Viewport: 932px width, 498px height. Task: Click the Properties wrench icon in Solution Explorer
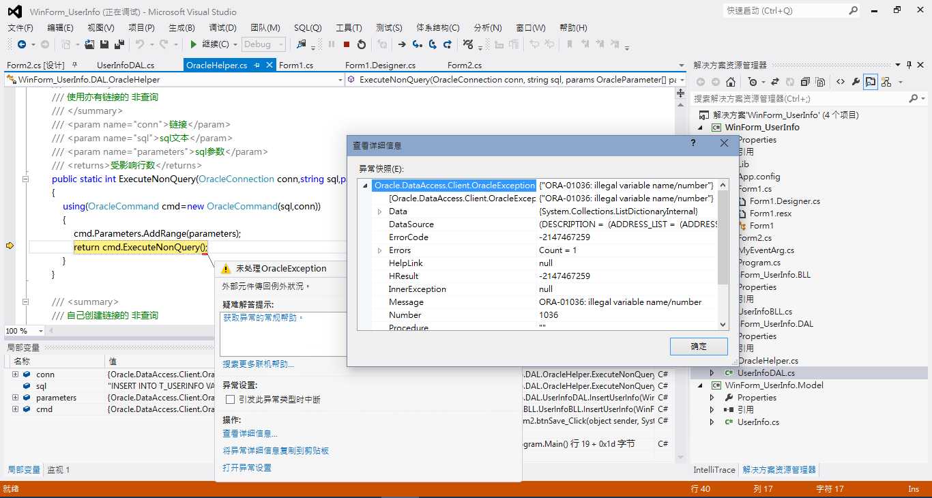point(856,82)
